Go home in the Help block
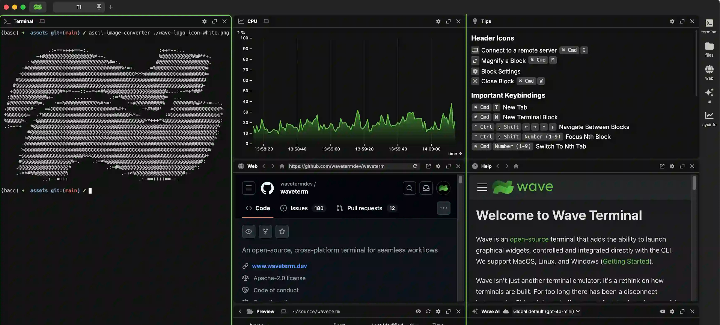Viewport: 720px width, 325px height. pyautogui.click(x=516, y=166)
